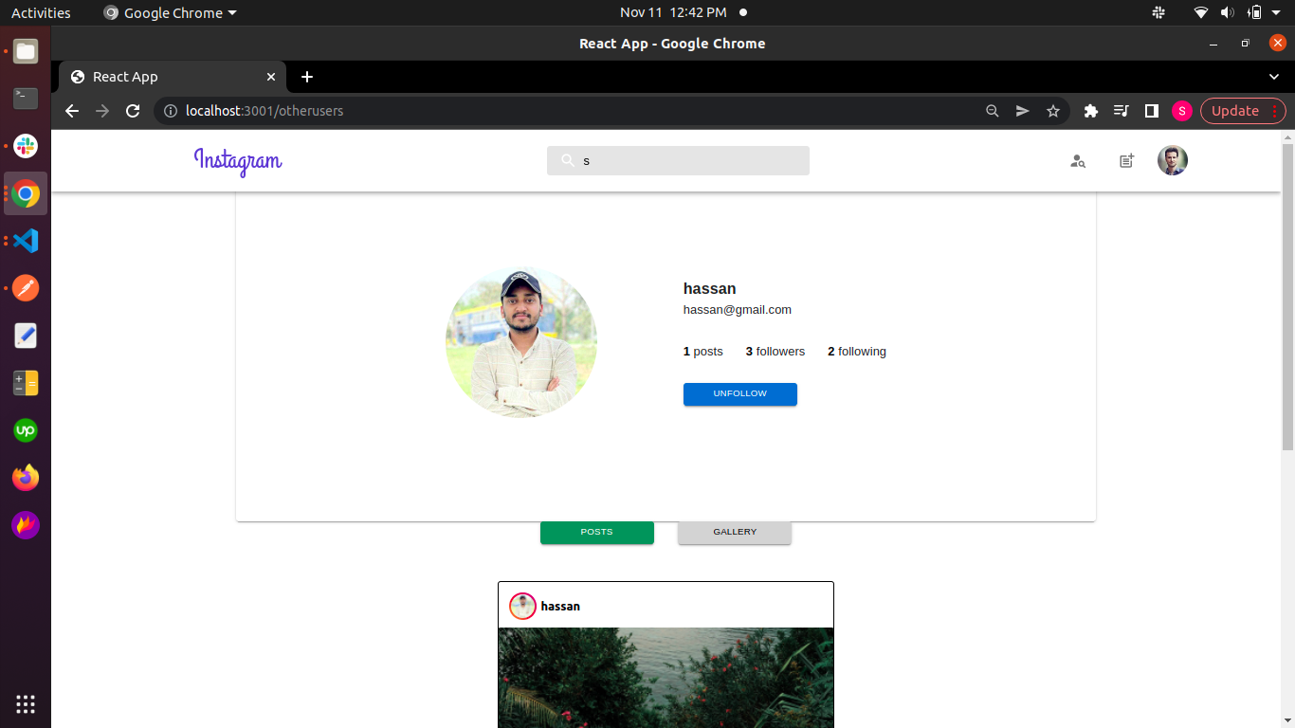The height and width of the screenshot is (728, 1295).
Task: Select the Posts tab
Action: pyautogui.click(x=596, y=532)
